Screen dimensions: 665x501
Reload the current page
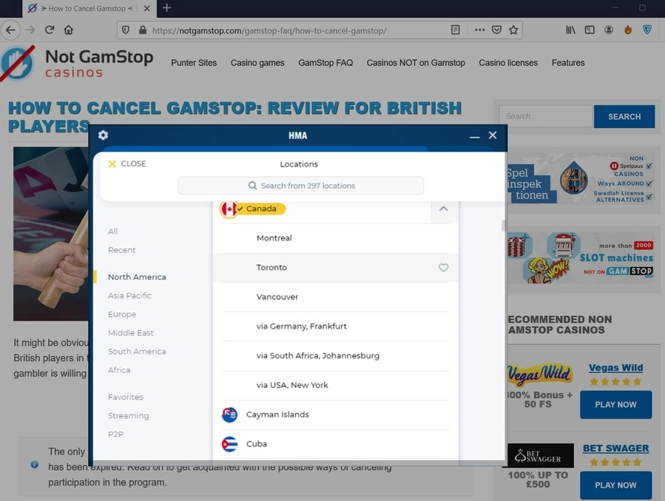pos(50,30)
